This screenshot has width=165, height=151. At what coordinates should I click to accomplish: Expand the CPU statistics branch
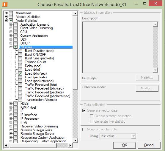(11, 32)
